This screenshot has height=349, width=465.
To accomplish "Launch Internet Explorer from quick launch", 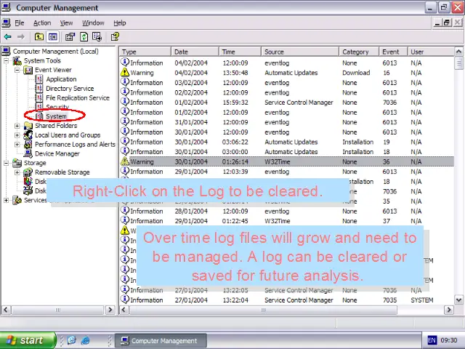I will click(x=86, y=340).
